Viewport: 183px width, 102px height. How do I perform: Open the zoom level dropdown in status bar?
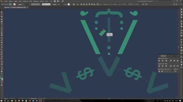[9, 99]
